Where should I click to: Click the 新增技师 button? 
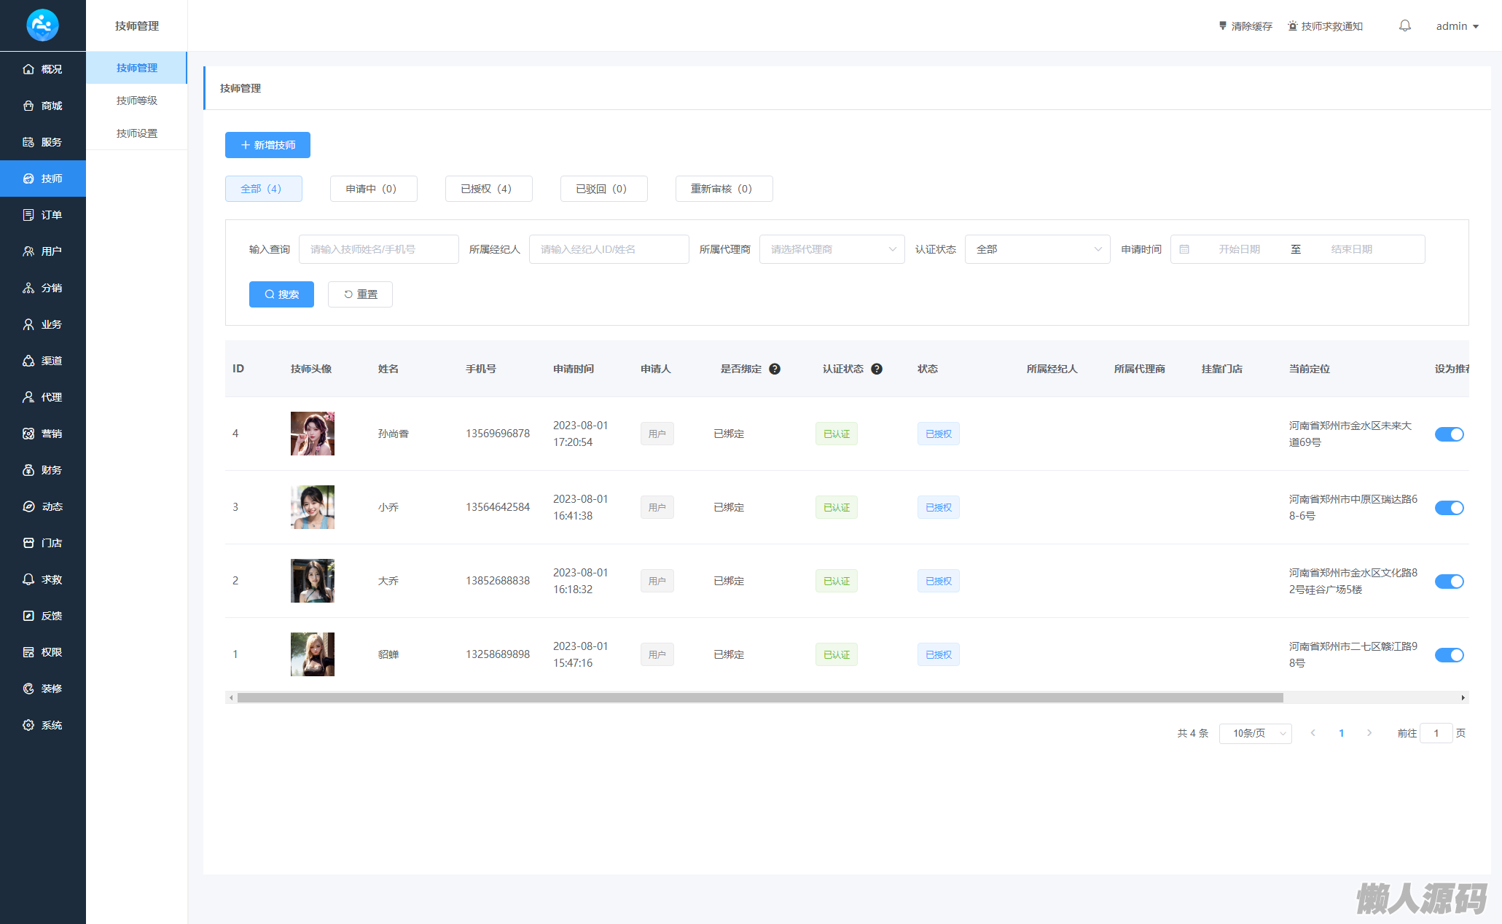click(x=267, y=145)
